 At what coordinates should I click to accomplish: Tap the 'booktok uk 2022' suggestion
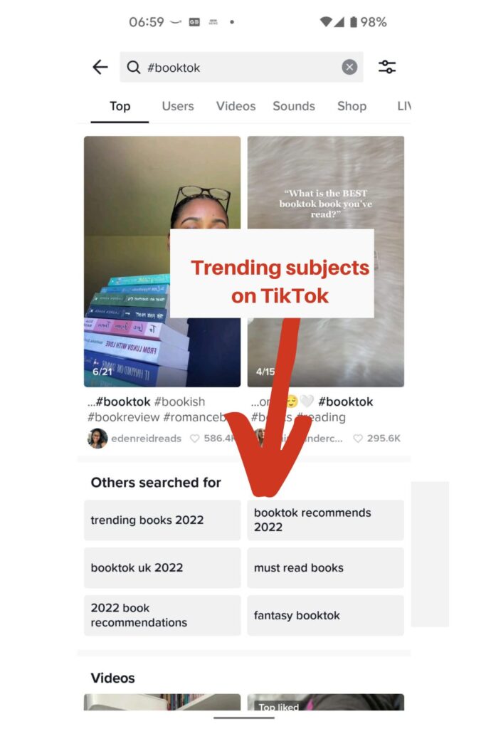[x=162, y=567]
